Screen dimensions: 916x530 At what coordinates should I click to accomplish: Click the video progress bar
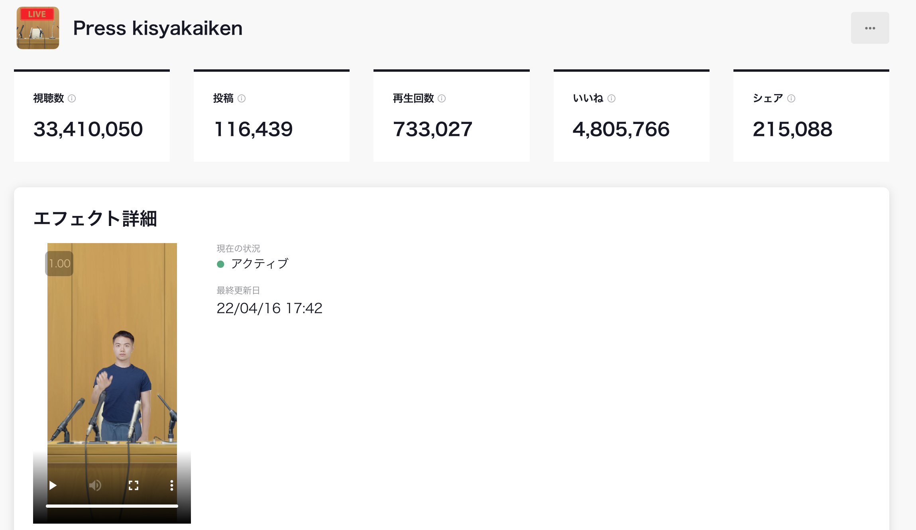(x=112, y=506)
